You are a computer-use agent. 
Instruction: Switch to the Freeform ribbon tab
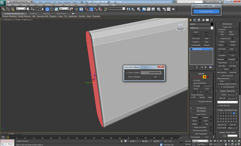pos(34,14)
